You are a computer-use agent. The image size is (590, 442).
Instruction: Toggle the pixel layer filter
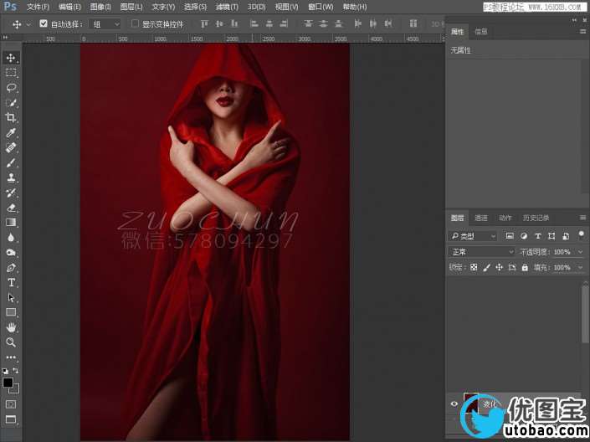[x=510, y=236]
